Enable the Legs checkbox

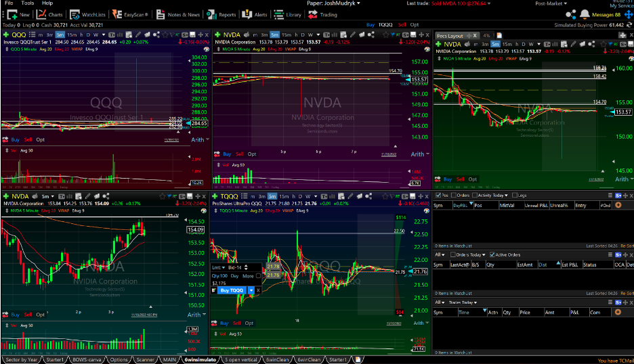point(514,195)
